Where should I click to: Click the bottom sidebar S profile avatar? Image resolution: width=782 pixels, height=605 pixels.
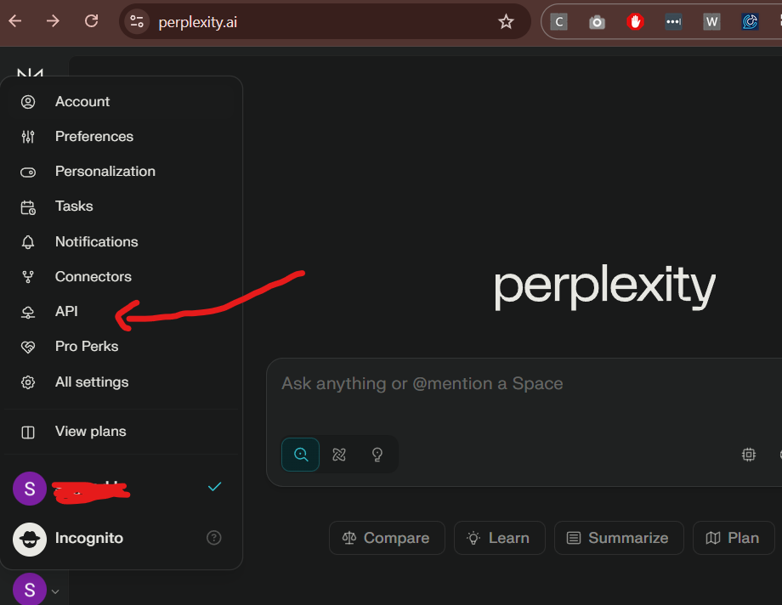tap(30, 589)
